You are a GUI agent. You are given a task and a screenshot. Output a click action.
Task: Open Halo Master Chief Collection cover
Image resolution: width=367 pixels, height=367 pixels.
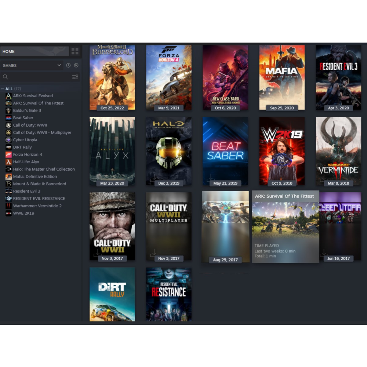[x=169, y=151]
